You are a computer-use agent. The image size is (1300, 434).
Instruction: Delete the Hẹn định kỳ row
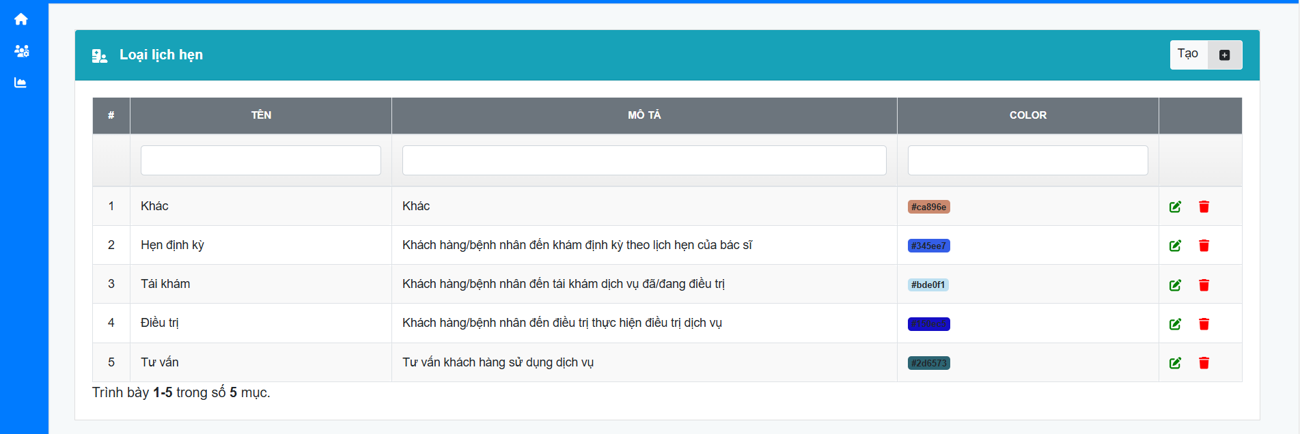(x=1204, y=246)
